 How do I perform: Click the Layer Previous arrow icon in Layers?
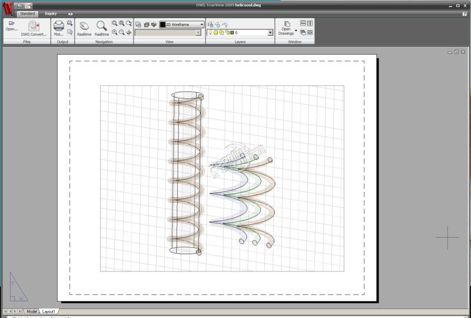click(x=225, y=25)
